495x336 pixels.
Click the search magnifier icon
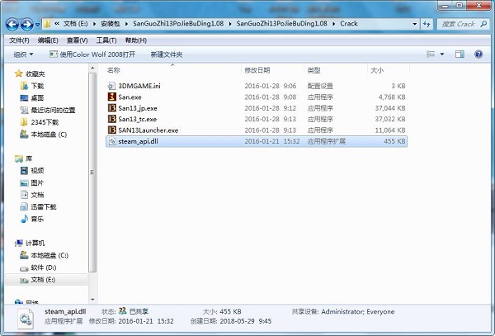[x=483, y=24]
